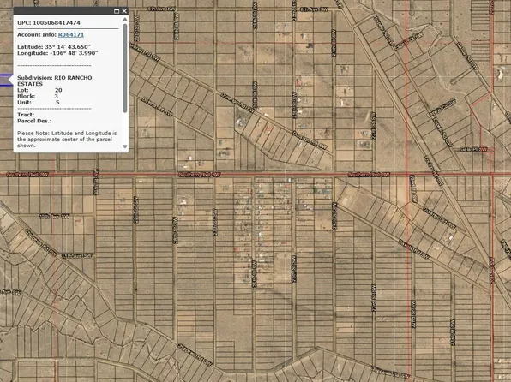Maximize the parcel info popup

pyautogui.click(x=117, y=11)
